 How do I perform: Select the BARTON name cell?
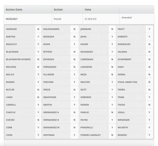(x=20, y=37)
